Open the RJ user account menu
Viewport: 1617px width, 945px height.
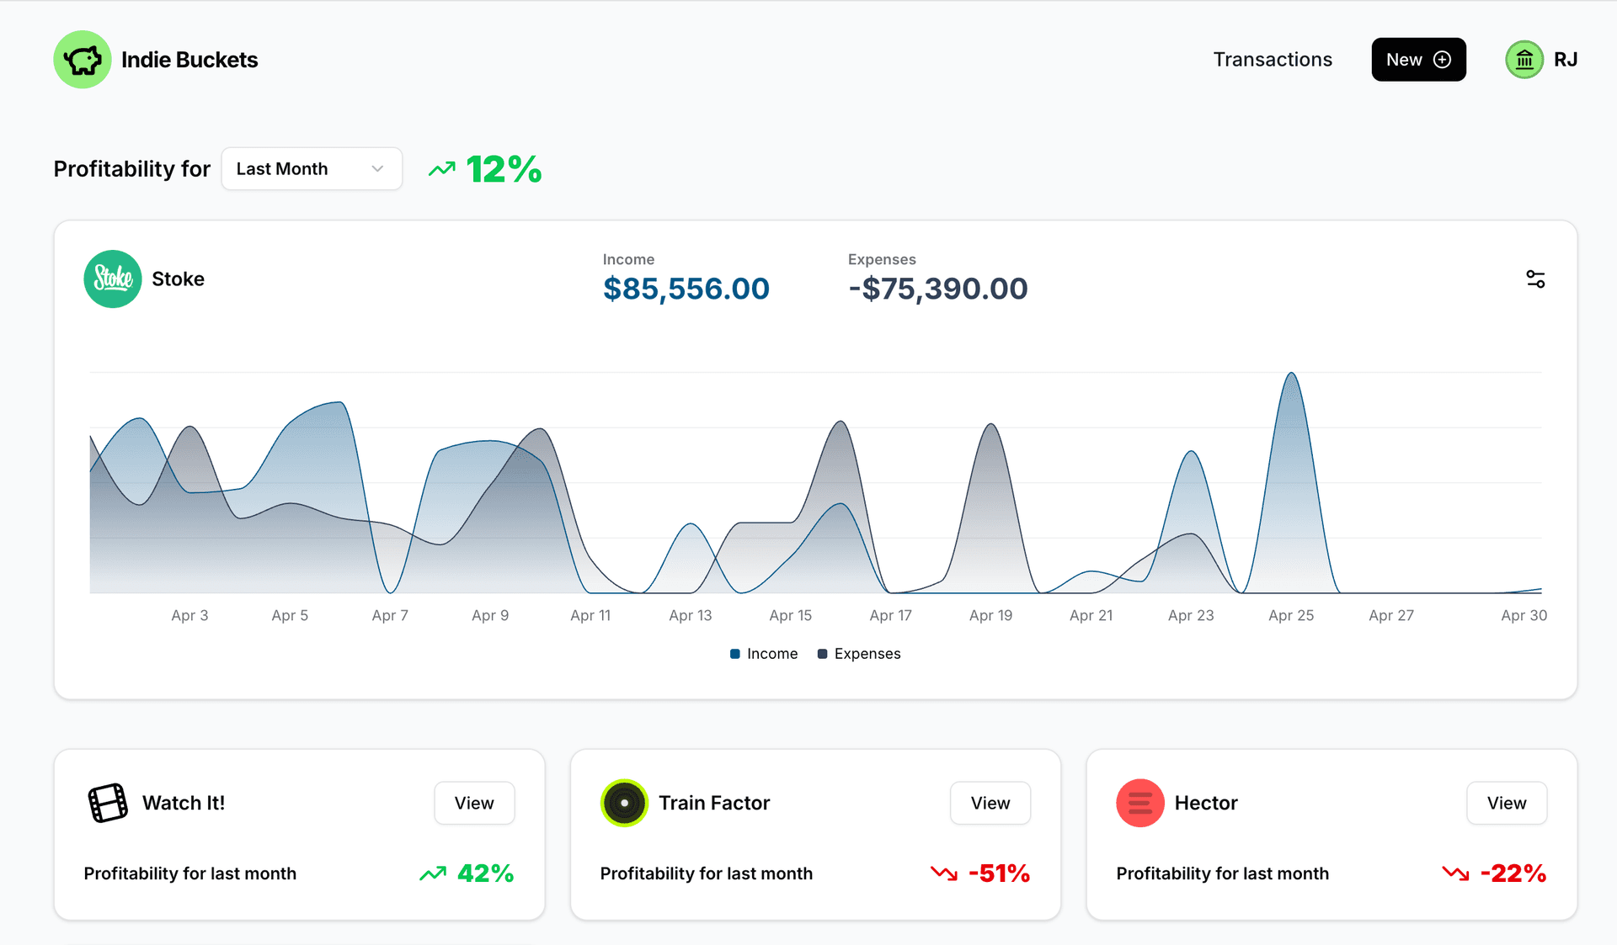click(1566, 60)
